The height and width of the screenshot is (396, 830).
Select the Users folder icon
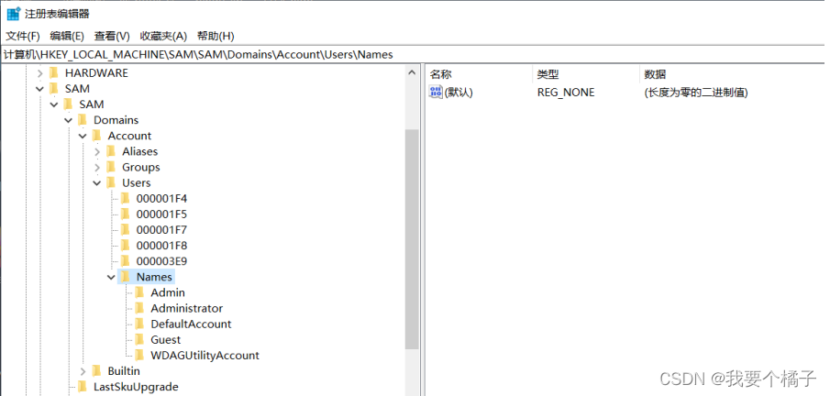111,182
